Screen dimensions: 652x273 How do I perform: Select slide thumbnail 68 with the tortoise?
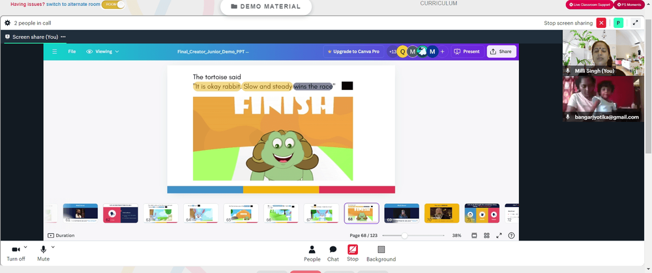(x=362, y=213)
